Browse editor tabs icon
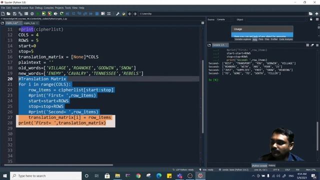Image resolution: width=320 pixels, height=180 pixels. [x=2, y=23]
